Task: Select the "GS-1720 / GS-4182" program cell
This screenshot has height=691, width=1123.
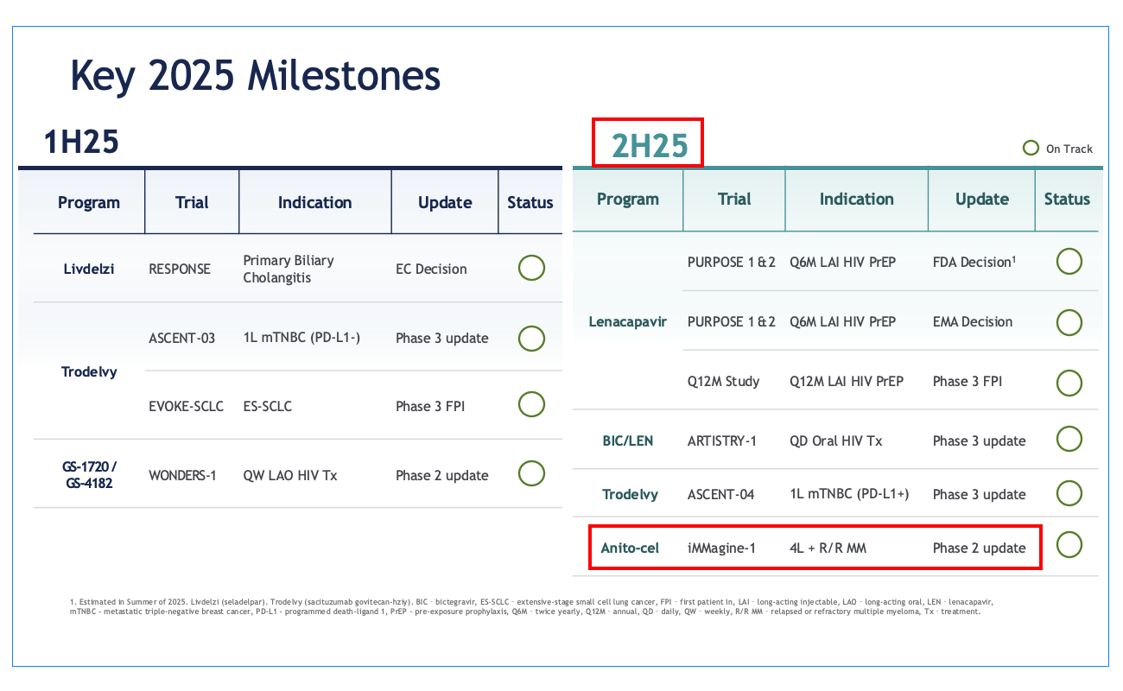Action: 89,474
